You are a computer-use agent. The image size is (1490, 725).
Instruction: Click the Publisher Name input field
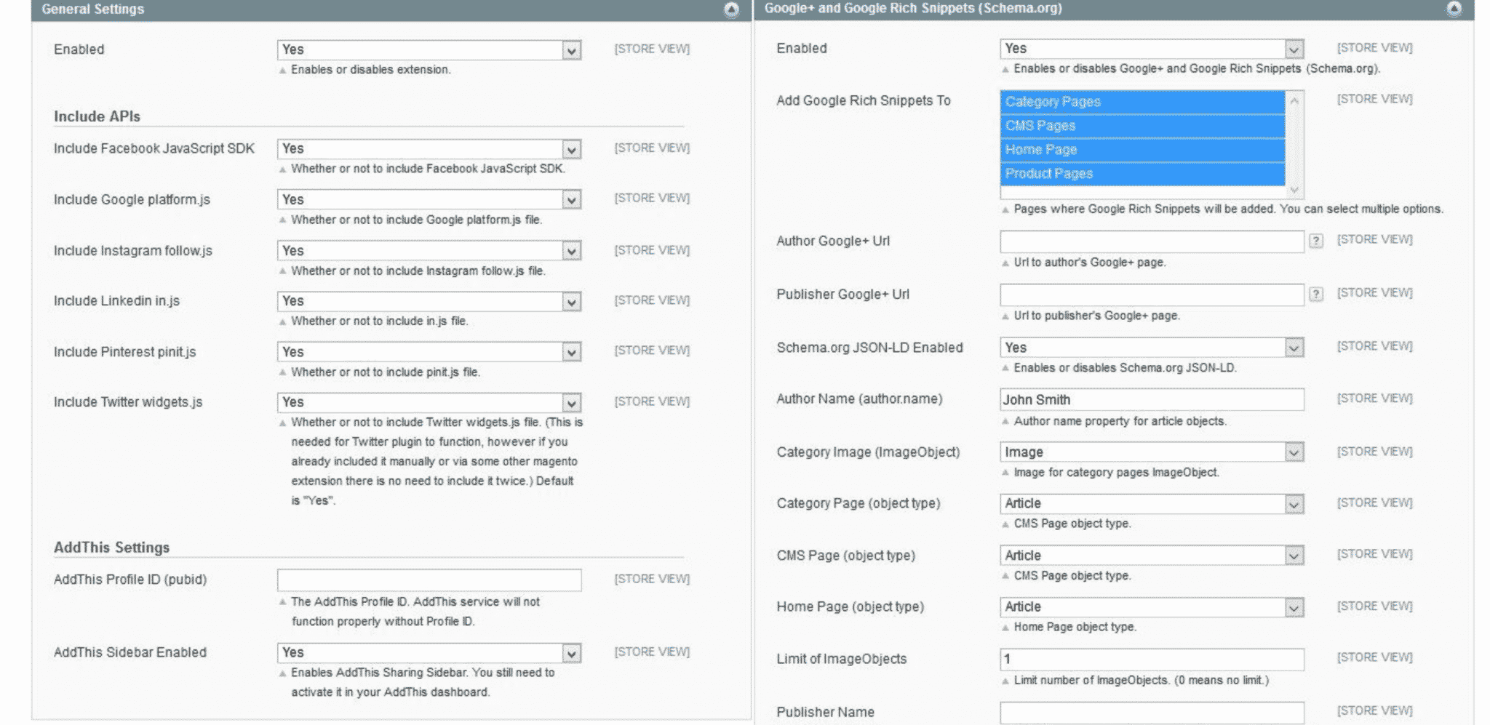click(x=1152, y=713)
